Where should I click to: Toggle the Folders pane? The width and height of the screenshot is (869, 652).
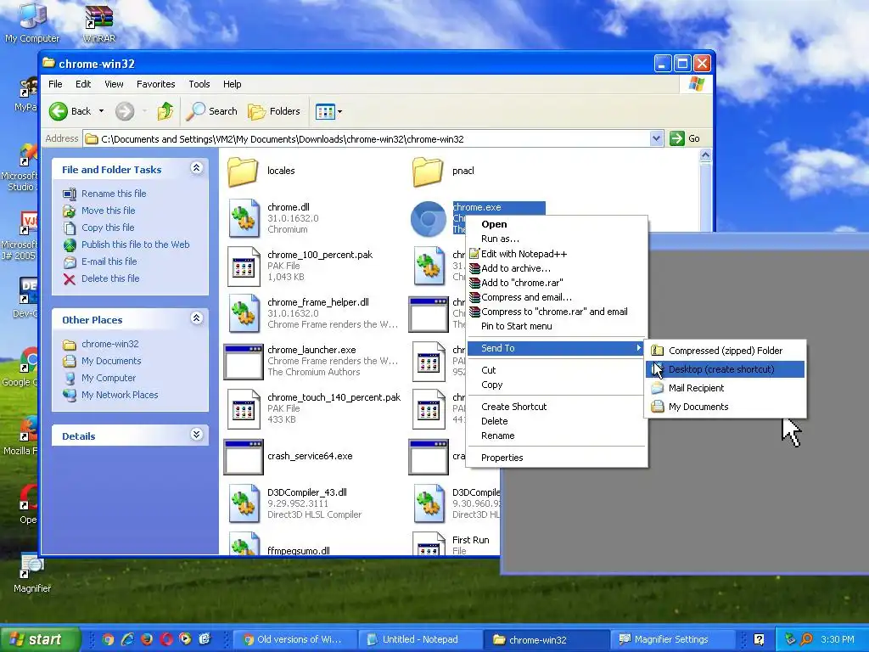(x=274, y=111)
